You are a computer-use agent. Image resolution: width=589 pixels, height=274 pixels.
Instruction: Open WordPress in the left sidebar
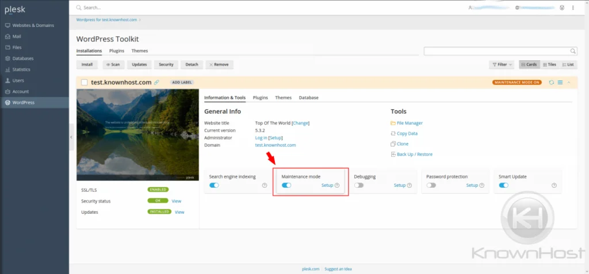point(24,102)
